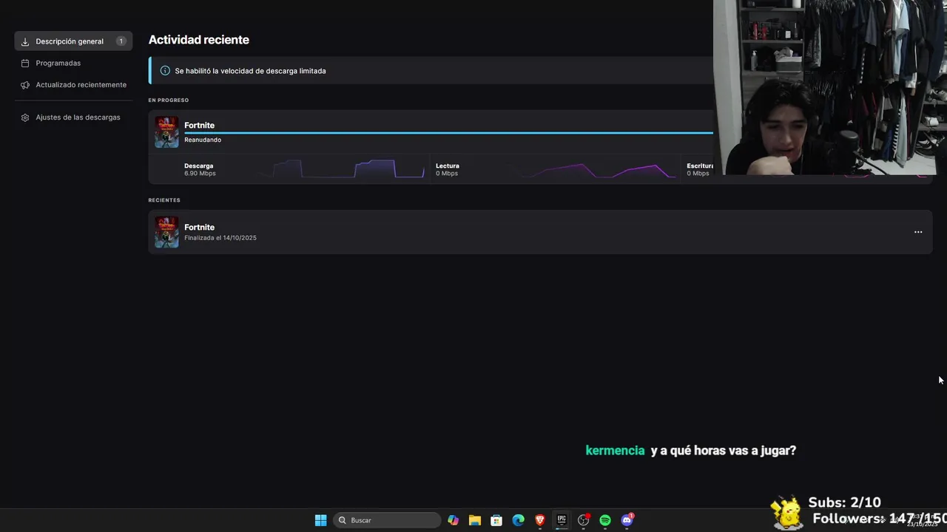Open Ajustes de las descargas
This screenshot has width=947, height=532.
(x=78, y=117)
